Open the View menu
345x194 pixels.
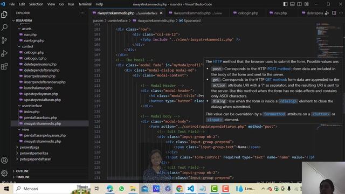tap(51, 4)
